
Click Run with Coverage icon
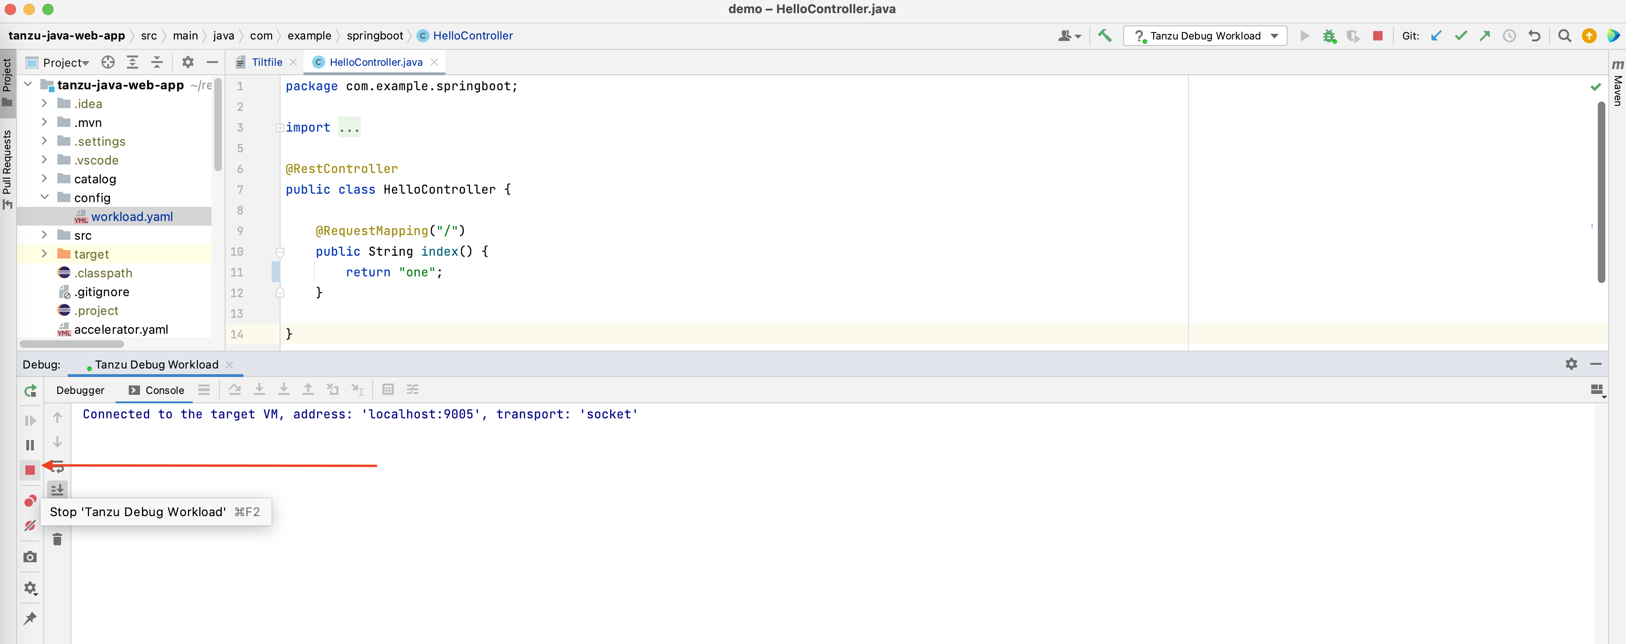coord(1353,36)
